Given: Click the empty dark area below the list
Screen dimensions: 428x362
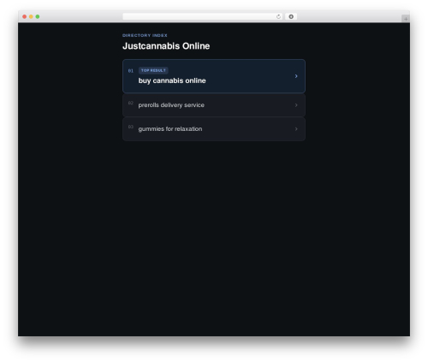Looking at the screenshot, I should point(214,237).
